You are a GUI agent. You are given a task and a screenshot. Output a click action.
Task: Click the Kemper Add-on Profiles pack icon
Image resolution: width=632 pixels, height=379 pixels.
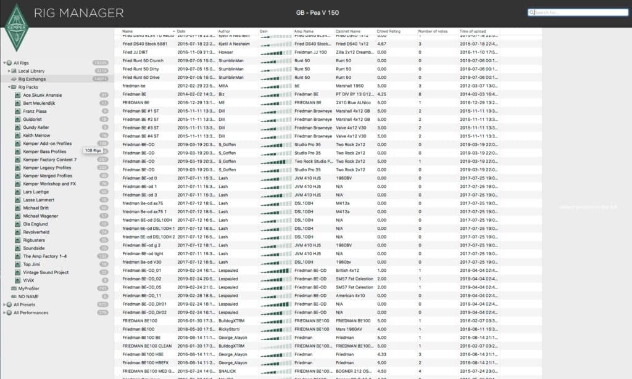pos(18,143)
